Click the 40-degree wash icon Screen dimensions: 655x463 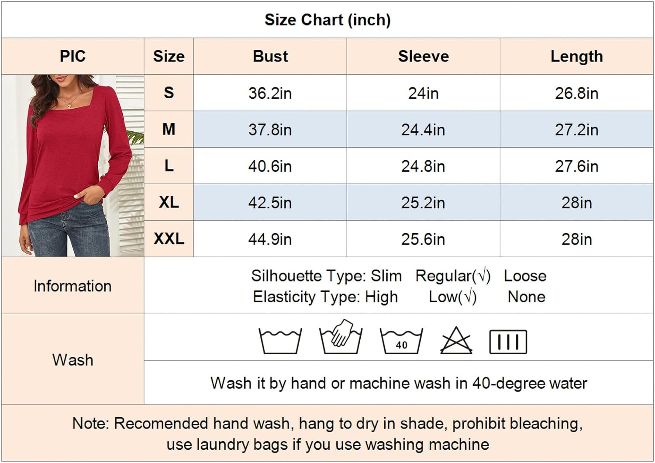(x=401, y=341)
